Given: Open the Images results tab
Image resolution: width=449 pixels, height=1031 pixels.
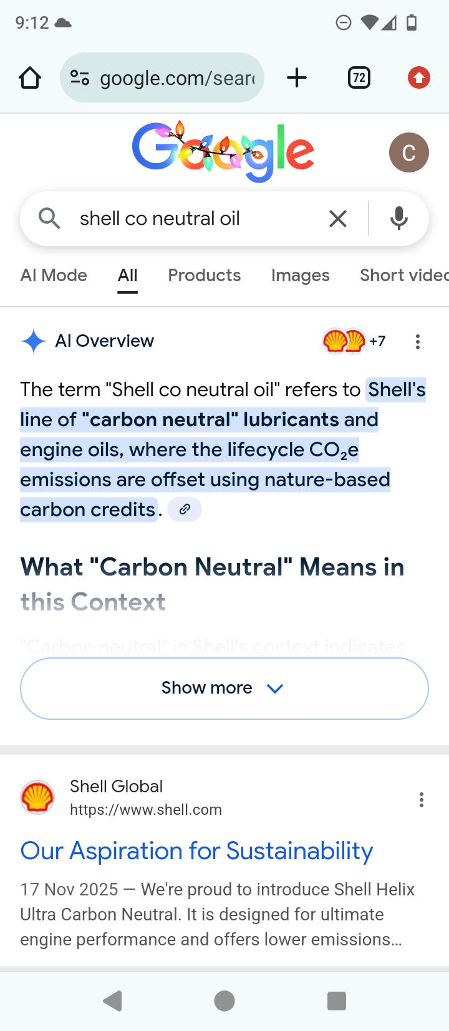Looking at the screenshot, I should point(300,276).
